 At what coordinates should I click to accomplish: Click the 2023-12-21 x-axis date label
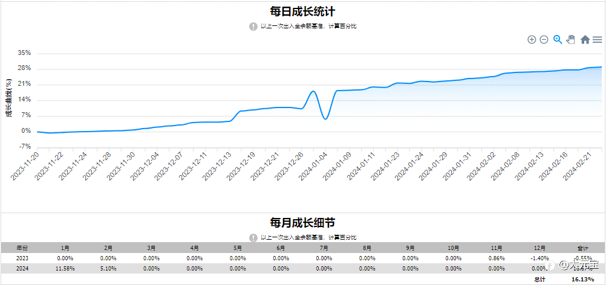pyautogui.click(x=265, y=166)
